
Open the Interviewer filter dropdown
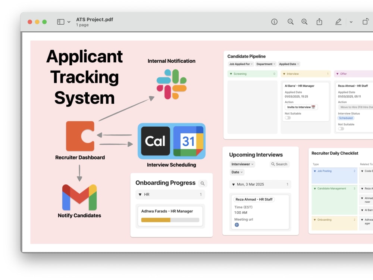[x=242, y=164]
